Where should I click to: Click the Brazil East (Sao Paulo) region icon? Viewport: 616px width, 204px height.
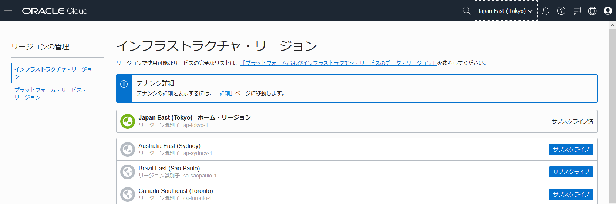click(128, 172)
